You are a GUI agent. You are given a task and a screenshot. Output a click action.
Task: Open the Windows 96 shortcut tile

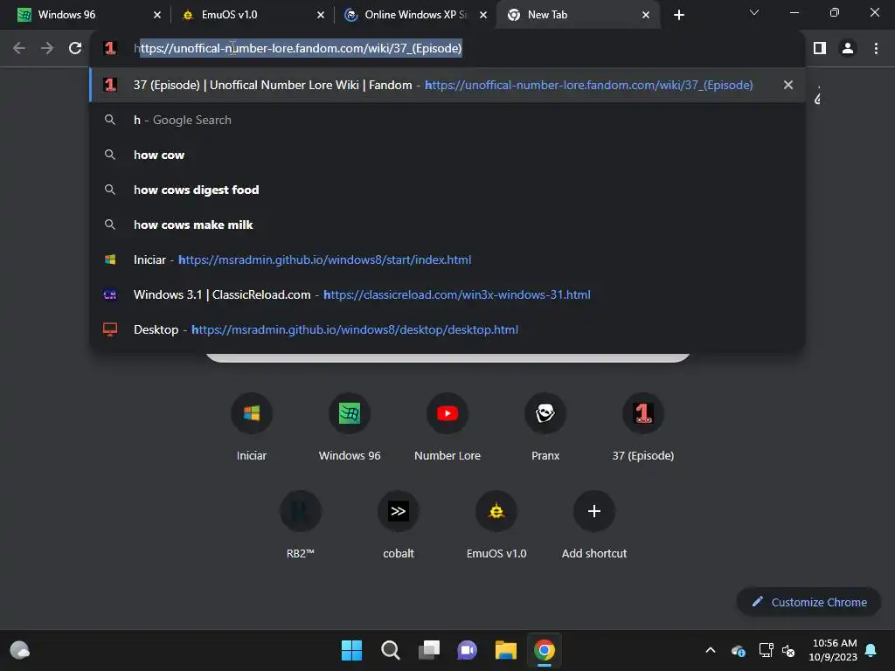(350, 425)
